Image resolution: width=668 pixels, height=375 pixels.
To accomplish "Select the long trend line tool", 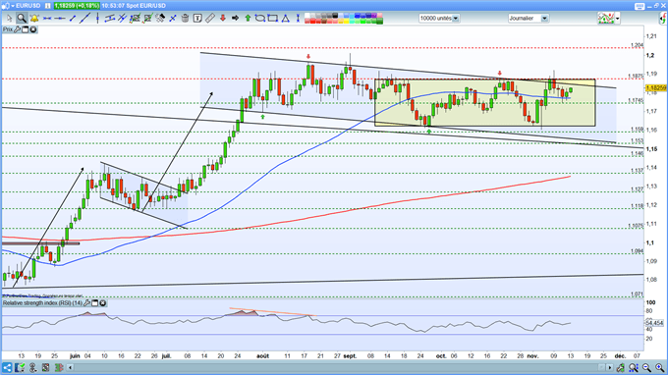I will point(84,18).
